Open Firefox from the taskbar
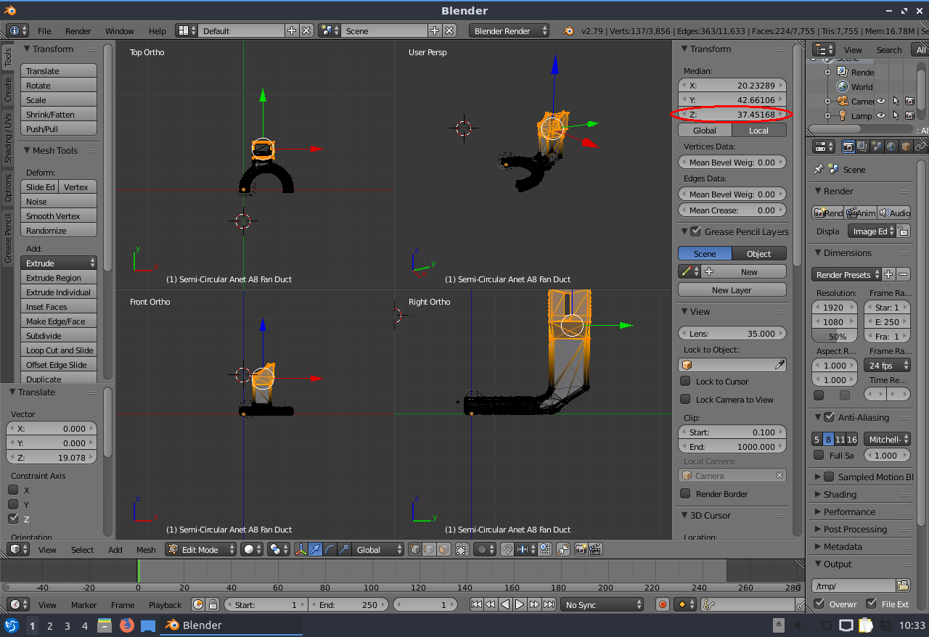 point(127,625)
